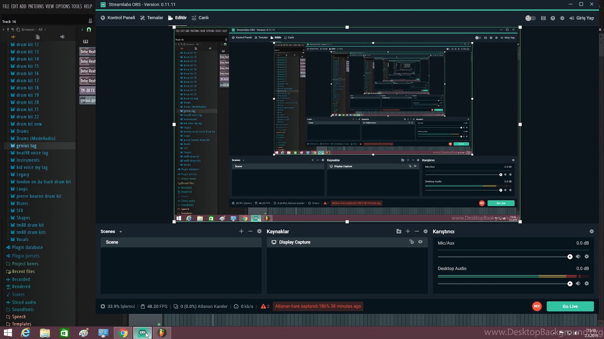Click the dropped frames warning message
The width and height of the screenshot is (604, 339).
tap(318, 306)
